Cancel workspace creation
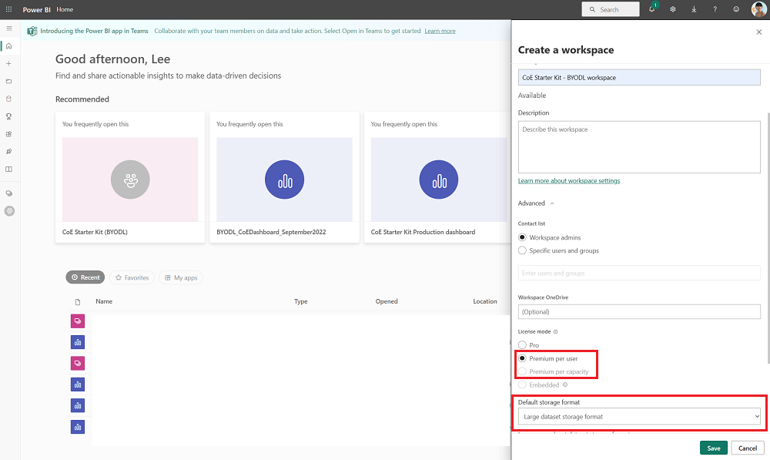The height and width of the screenshot is (460, 770). point(748,448)
